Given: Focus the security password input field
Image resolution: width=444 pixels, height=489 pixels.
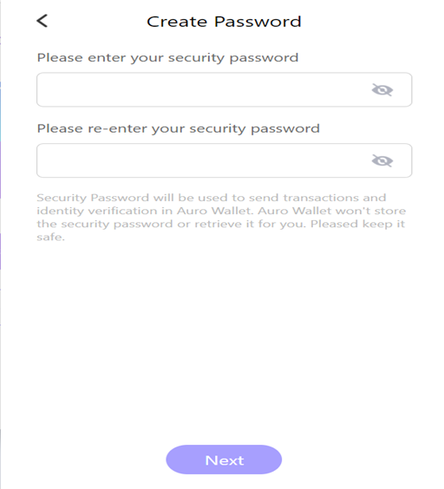Looking at the screenshot, I should [224, 90].
